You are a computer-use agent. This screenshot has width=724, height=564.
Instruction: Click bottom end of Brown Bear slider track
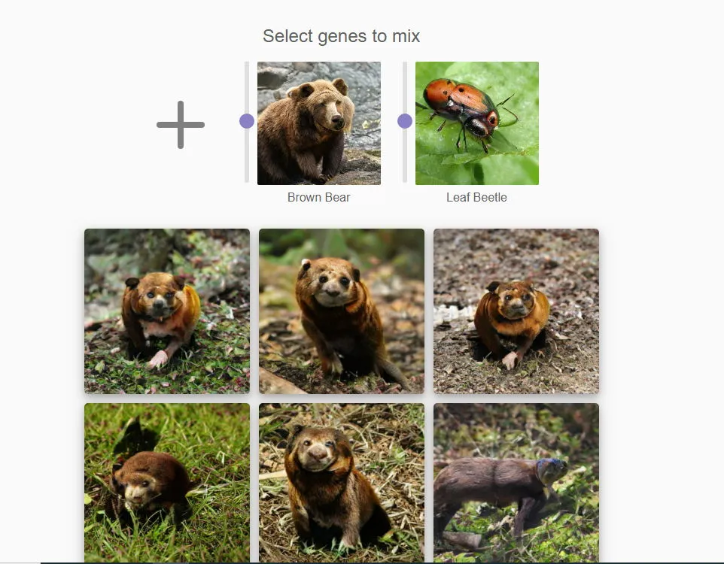pos(247,180)
